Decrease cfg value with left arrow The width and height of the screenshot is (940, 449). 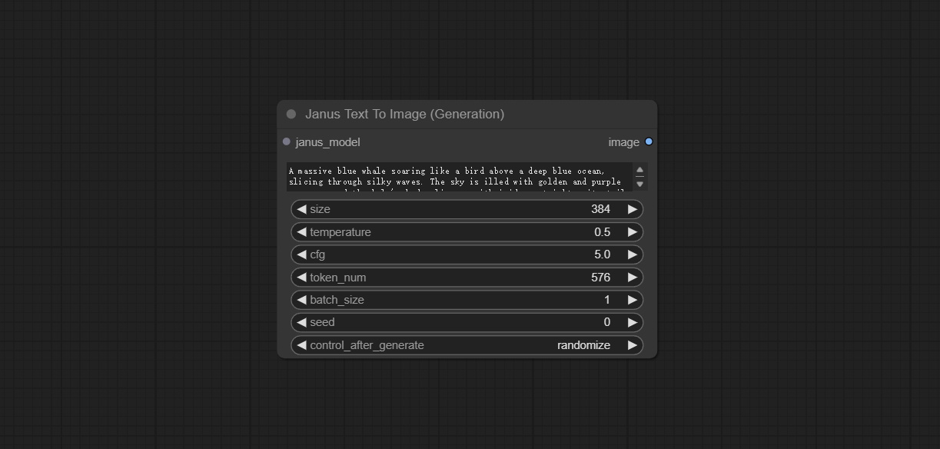[301, 254]
